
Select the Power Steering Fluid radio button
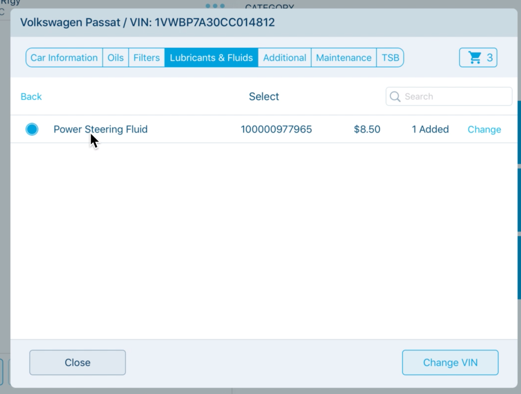pos(32,129)
